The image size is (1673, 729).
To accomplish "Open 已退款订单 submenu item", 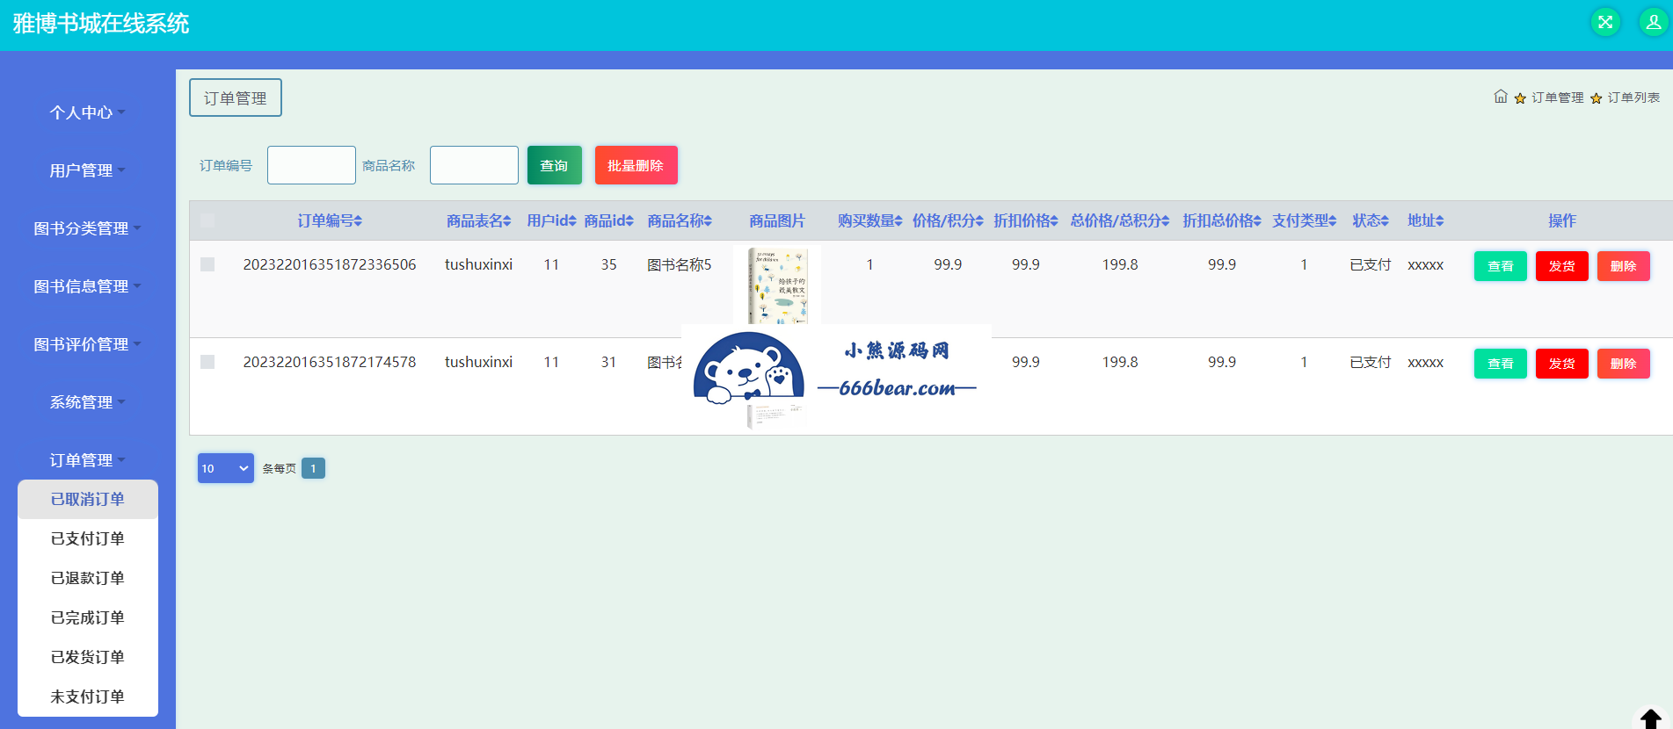I will [x=88, y=578].
